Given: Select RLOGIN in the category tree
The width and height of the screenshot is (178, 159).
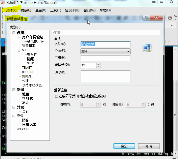Looking at the screenshot, I should (27, 72).
